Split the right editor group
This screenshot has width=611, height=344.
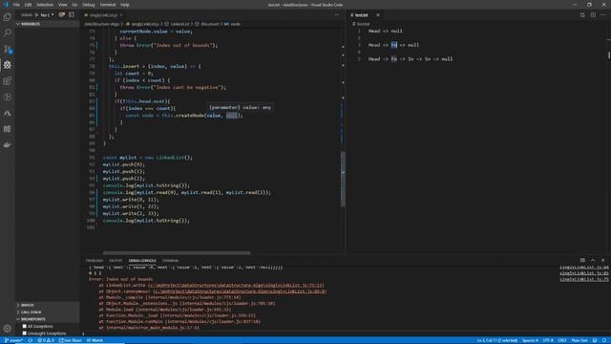tap(593, 15)
